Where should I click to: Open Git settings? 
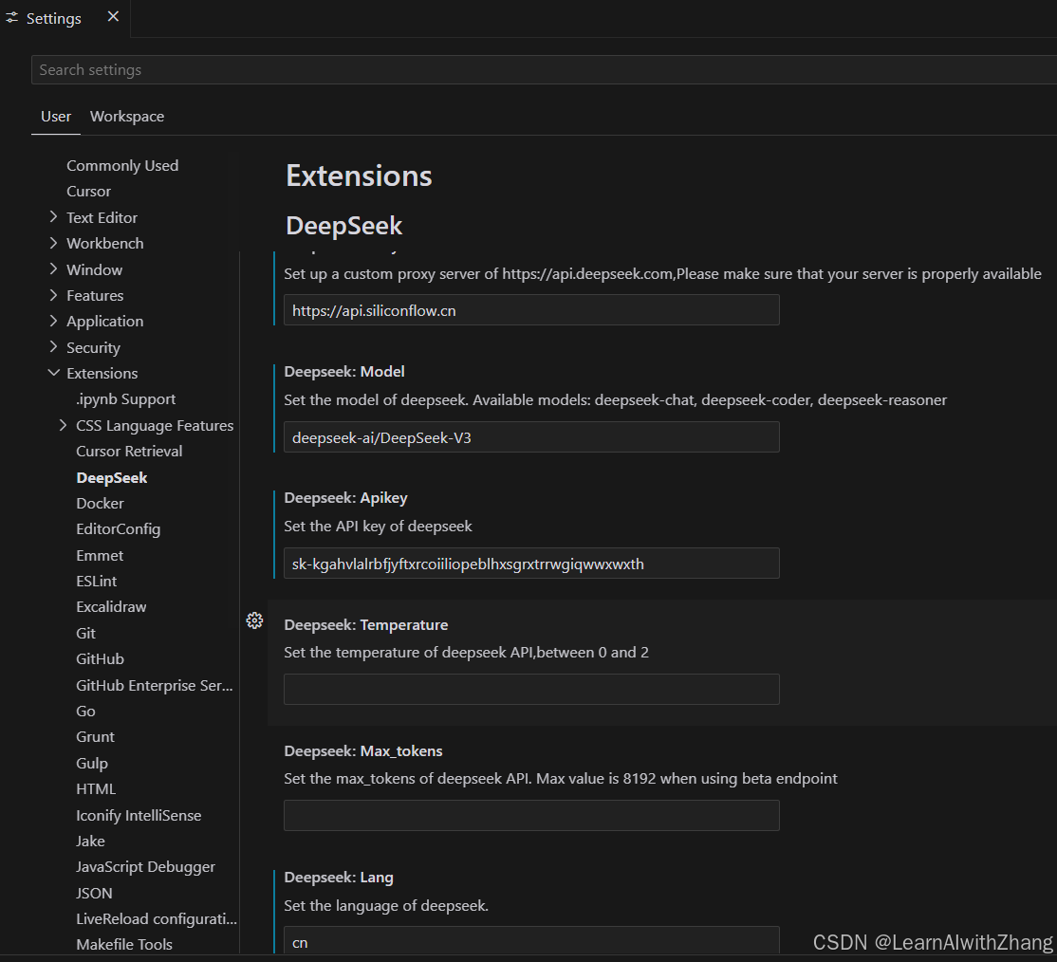pyautogui.click(x=85, y=633)
